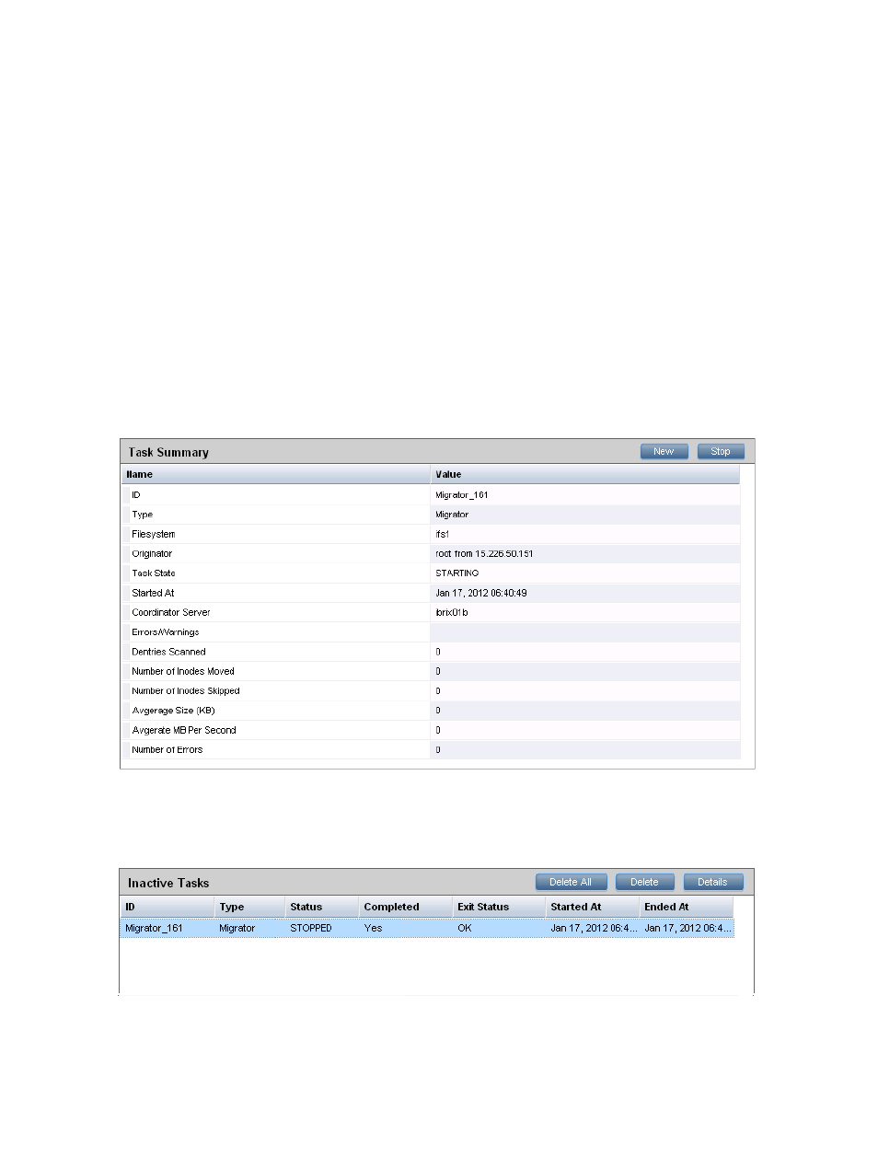Click the Delete button in Inactive Tasks
This screenshot has width=878, height=1169.
pos(644,882)
